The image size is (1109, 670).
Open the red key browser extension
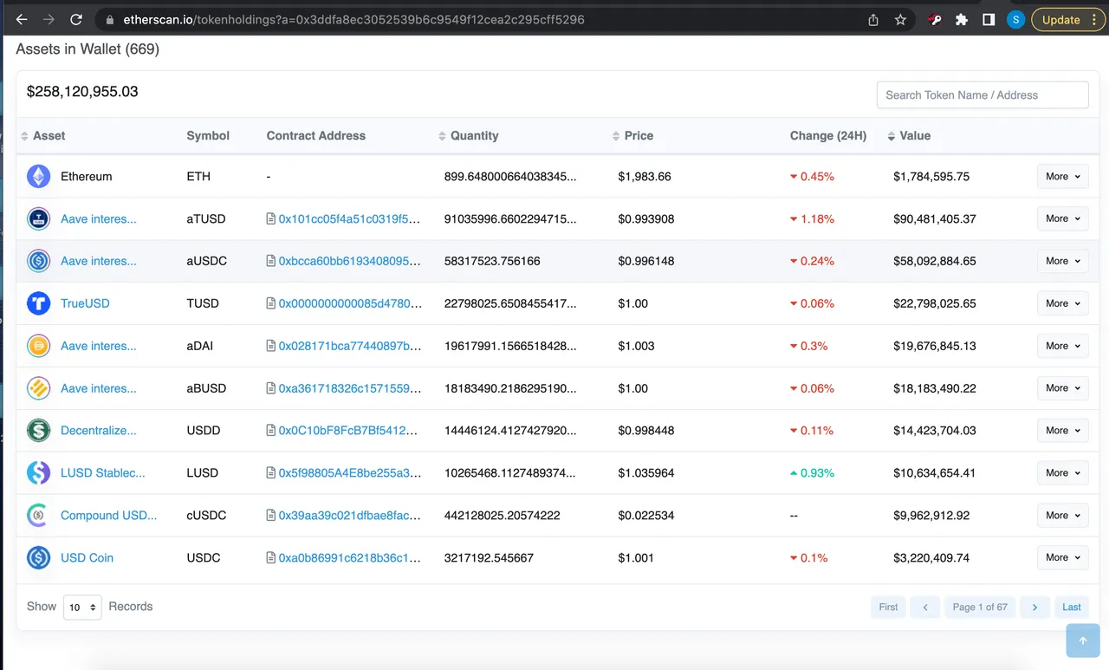click(935, 19)
